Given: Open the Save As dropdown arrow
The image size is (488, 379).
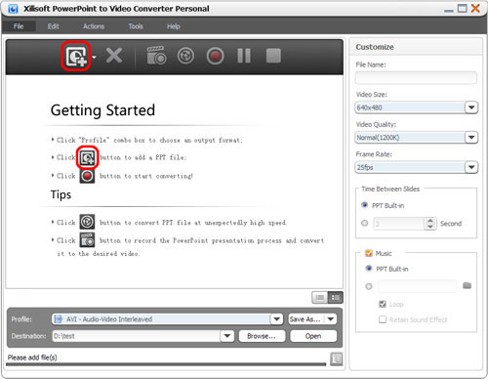Looking at the screenshot, I should click(331, 319).
